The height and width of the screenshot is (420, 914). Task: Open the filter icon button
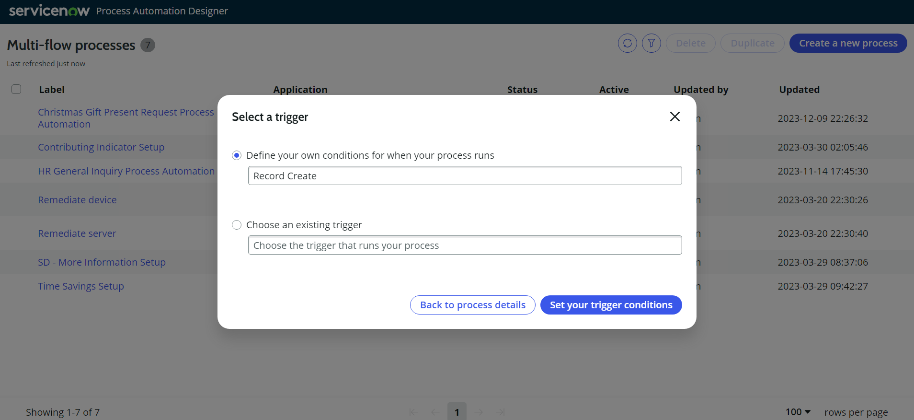(x=651, y=43)
